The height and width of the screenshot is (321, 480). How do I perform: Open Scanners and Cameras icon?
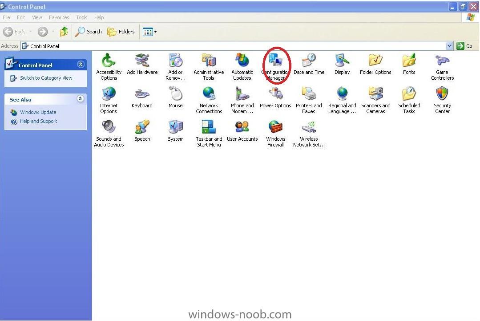[x=375, y=100]
